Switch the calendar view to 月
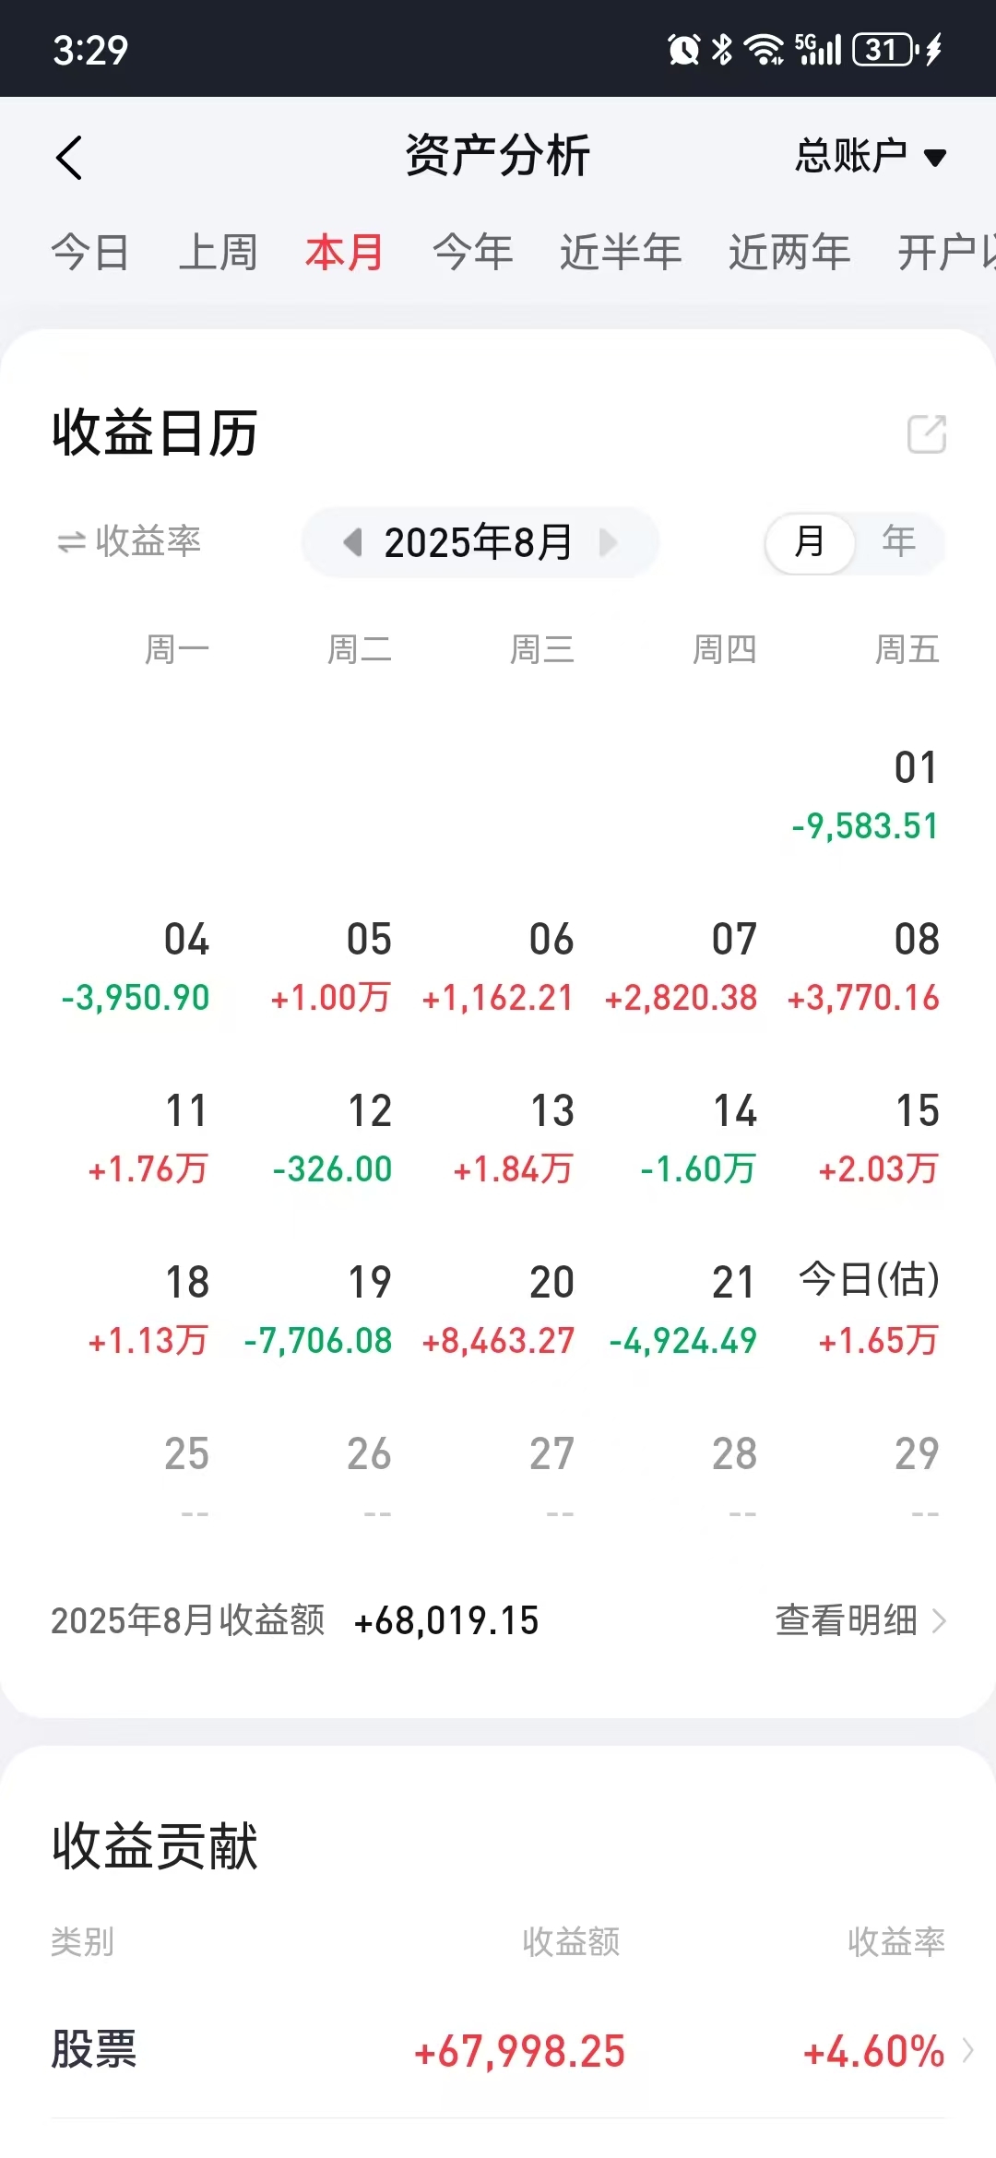The width and height of the screenshot is (996, 2158). tap(810, 542)
